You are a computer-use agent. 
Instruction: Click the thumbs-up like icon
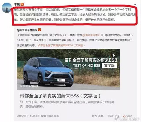(125, 116)
